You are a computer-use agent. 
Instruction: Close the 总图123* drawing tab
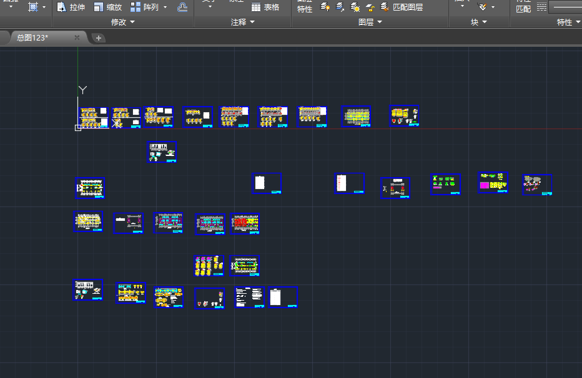(77, 37)
